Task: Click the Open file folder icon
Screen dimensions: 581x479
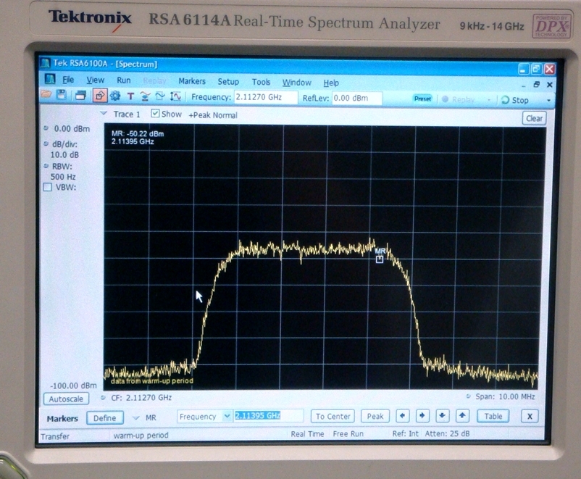Action: click(46, 95)
